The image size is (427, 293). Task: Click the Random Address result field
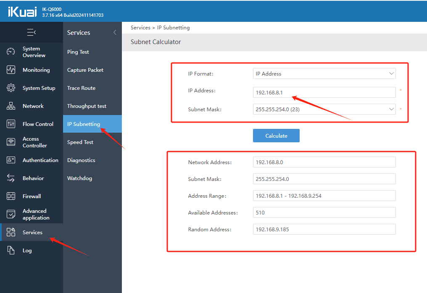324,229
